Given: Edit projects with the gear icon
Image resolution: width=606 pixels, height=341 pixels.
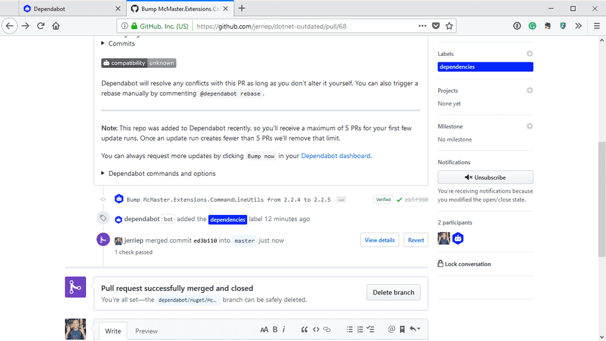Looking at the screenshot, I should 530,90.
